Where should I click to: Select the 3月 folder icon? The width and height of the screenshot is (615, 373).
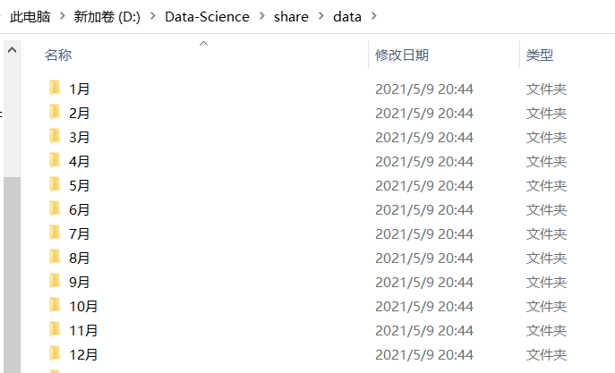coord(55,136)
